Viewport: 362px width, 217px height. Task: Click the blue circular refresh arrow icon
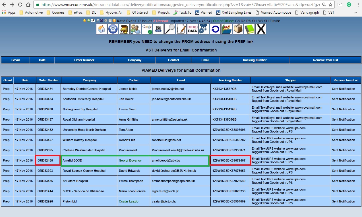click(215, 29)
